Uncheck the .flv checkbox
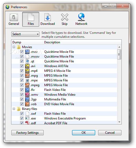 [22, 90]
